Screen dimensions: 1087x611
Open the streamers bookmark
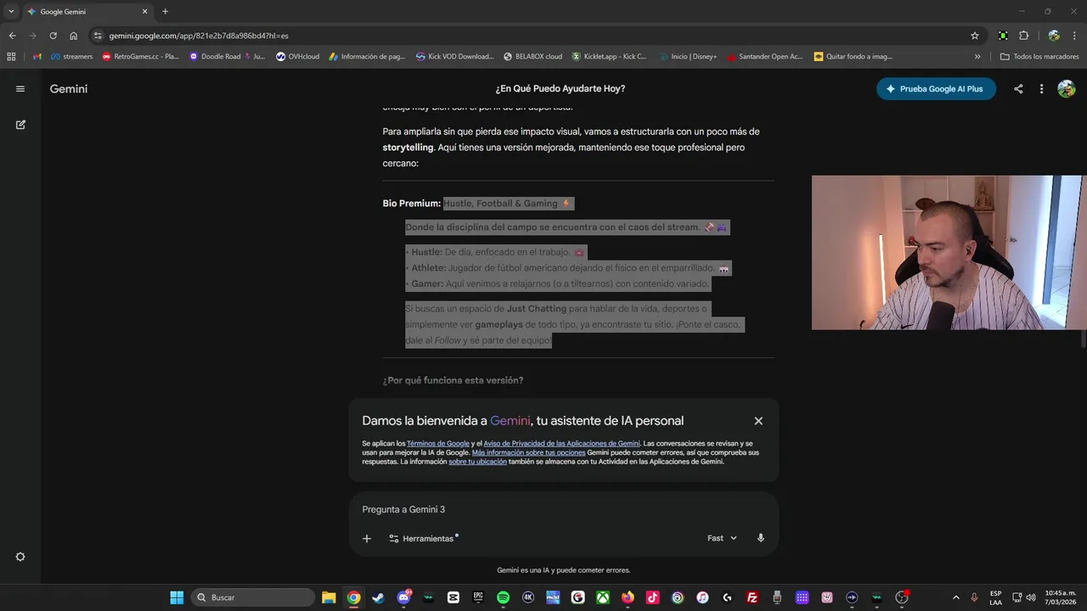[71, 57]
